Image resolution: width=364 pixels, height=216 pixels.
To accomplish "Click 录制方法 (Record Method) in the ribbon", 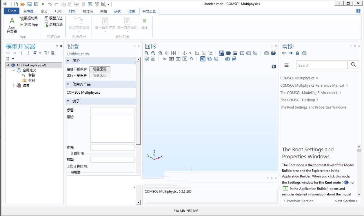I will pyautogui.click(x=54, y=25).
